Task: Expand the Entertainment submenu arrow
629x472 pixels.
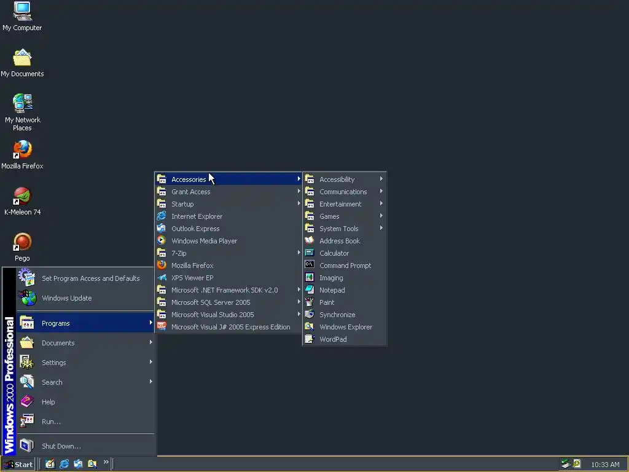Action: pyautogui.click(x=381, y=203)
